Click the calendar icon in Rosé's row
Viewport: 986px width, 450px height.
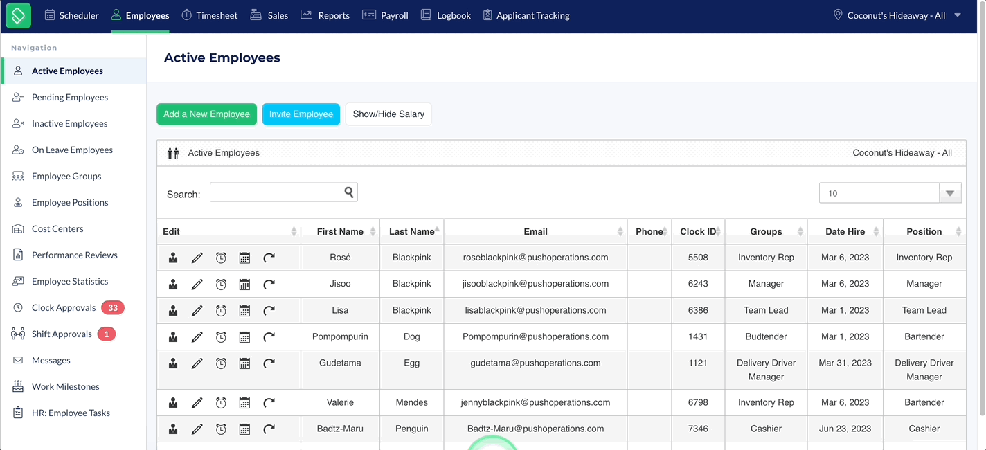point(244,258)
